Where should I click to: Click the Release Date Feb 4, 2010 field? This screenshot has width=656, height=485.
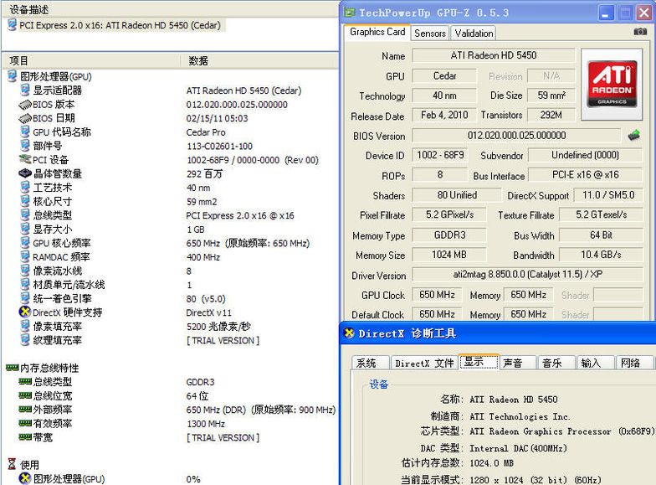(444, 115)
